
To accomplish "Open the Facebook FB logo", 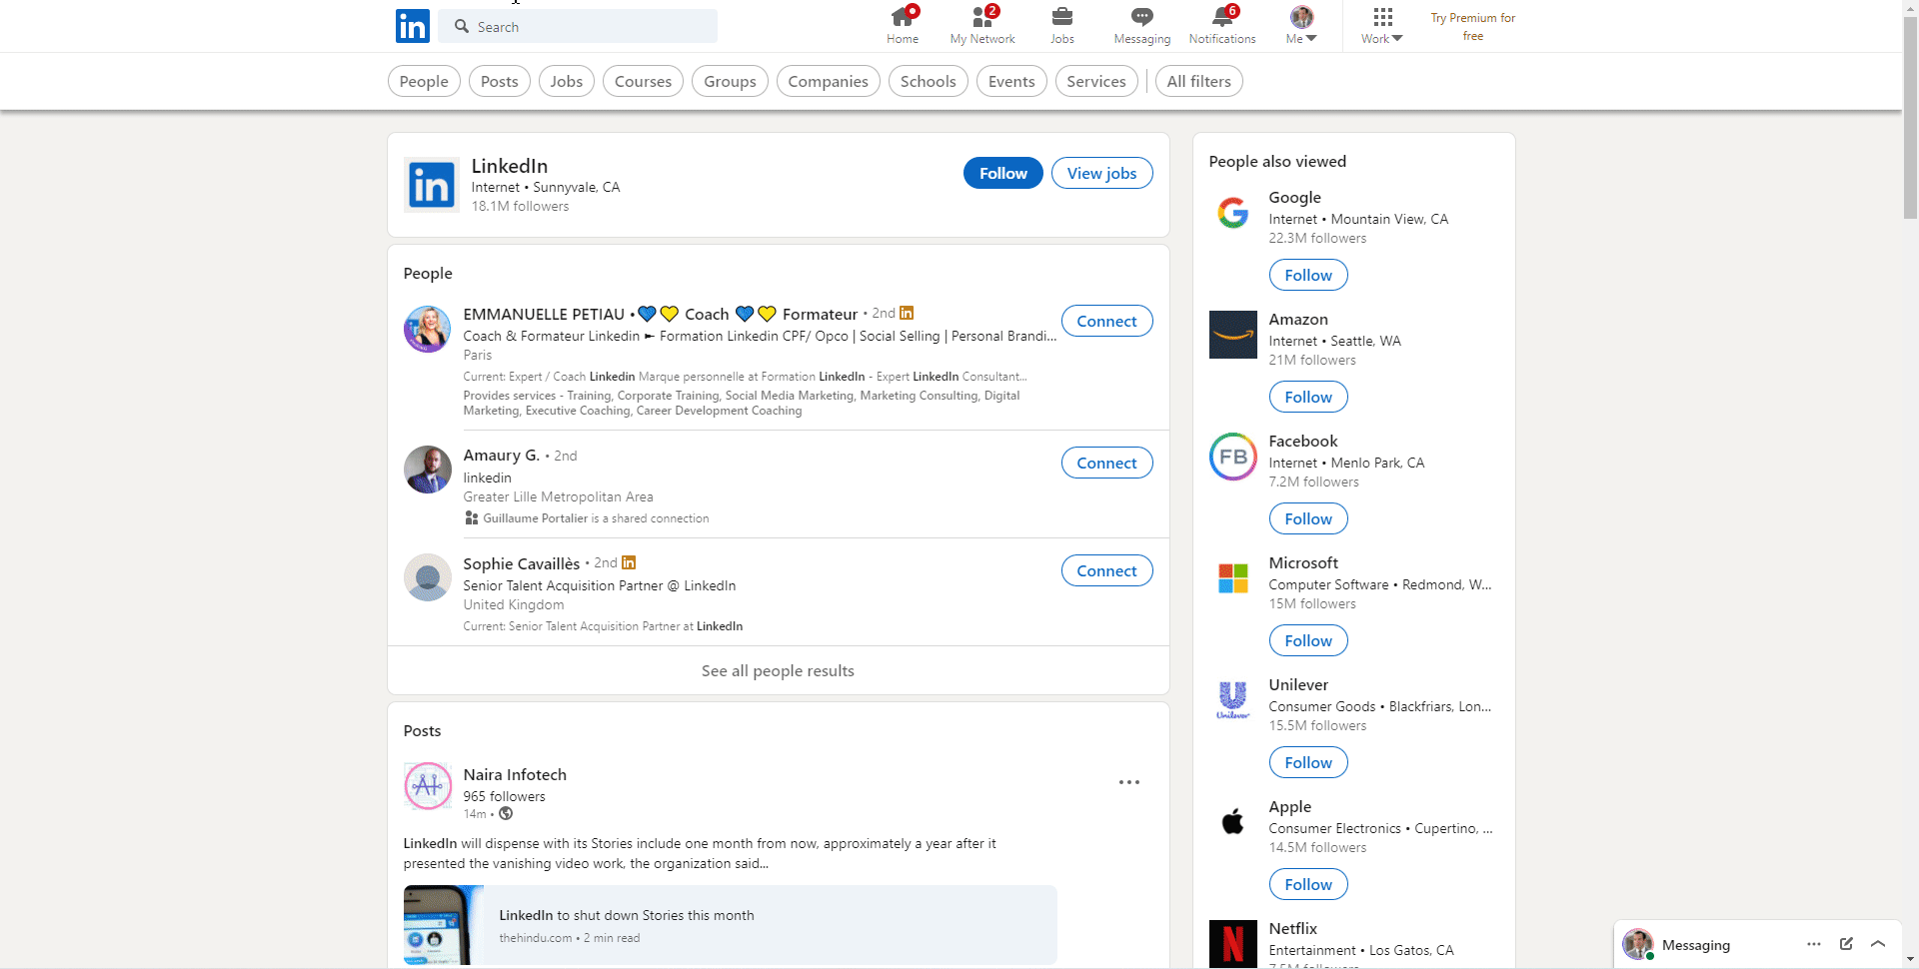I will point(1233,457).
